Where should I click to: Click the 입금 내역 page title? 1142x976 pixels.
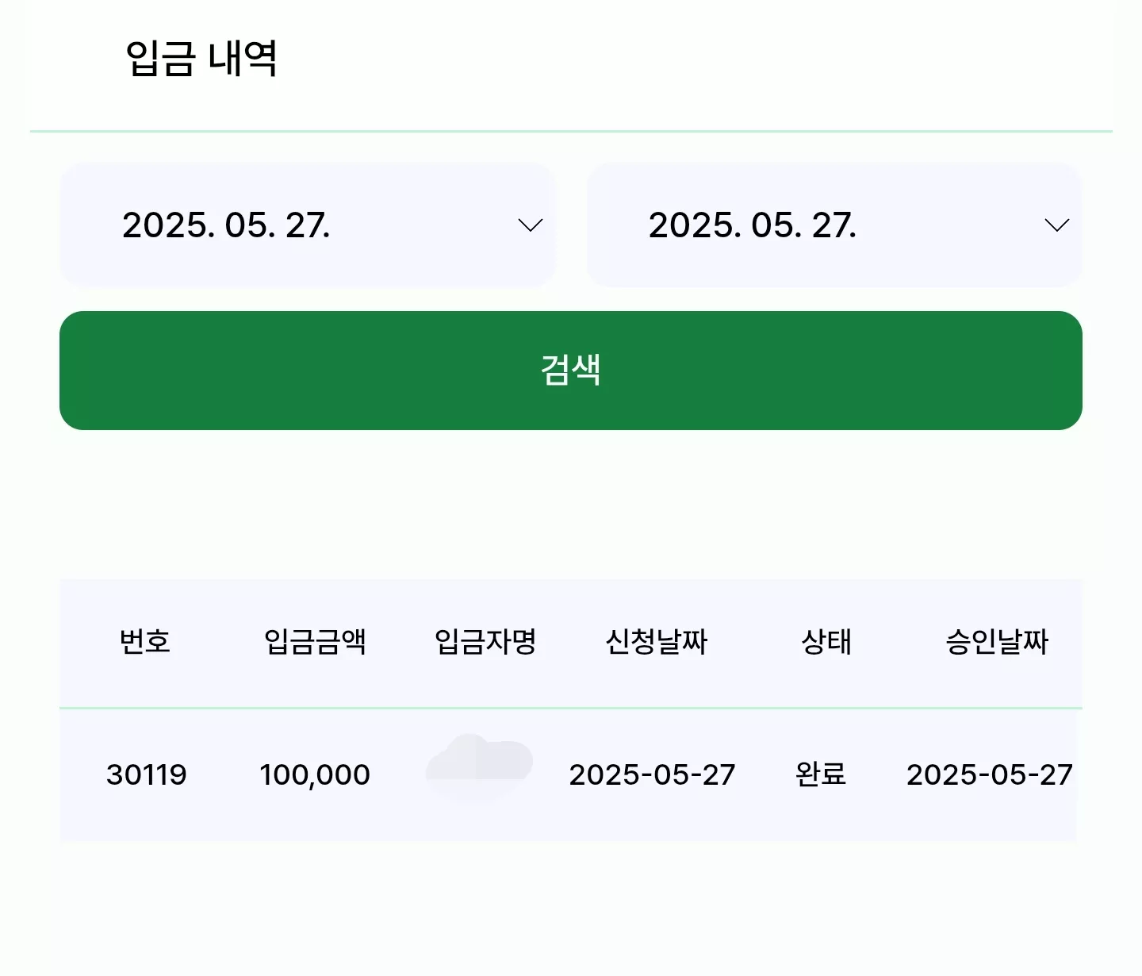click(201, 59)
